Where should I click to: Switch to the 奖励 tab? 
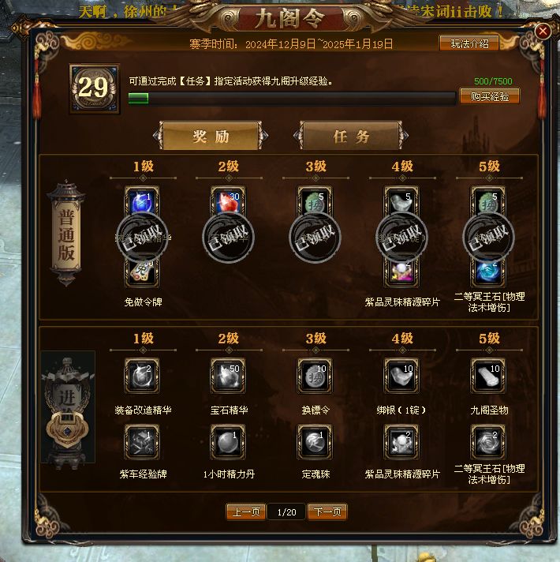coord(211,136)
